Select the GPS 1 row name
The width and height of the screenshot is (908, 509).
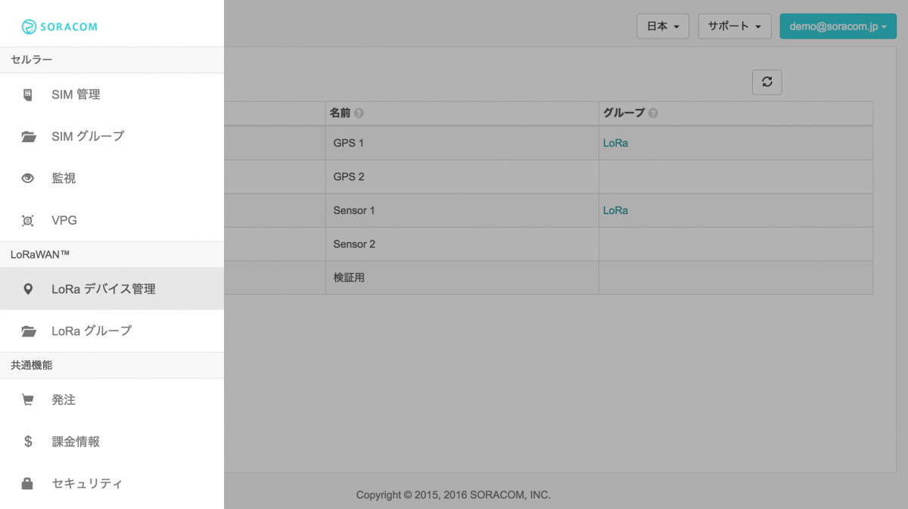349,143
